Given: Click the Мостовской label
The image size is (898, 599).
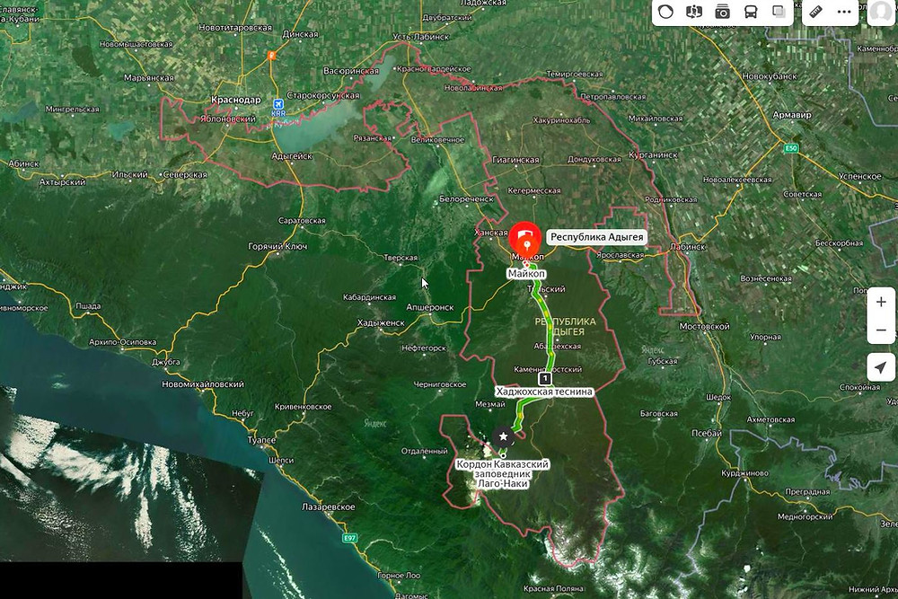Looking at the screenshot, I should click(x=704, y=326).
